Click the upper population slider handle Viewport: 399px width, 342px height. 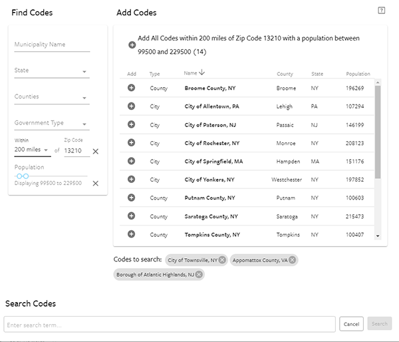pyautogui.click(x=26, y=176)
